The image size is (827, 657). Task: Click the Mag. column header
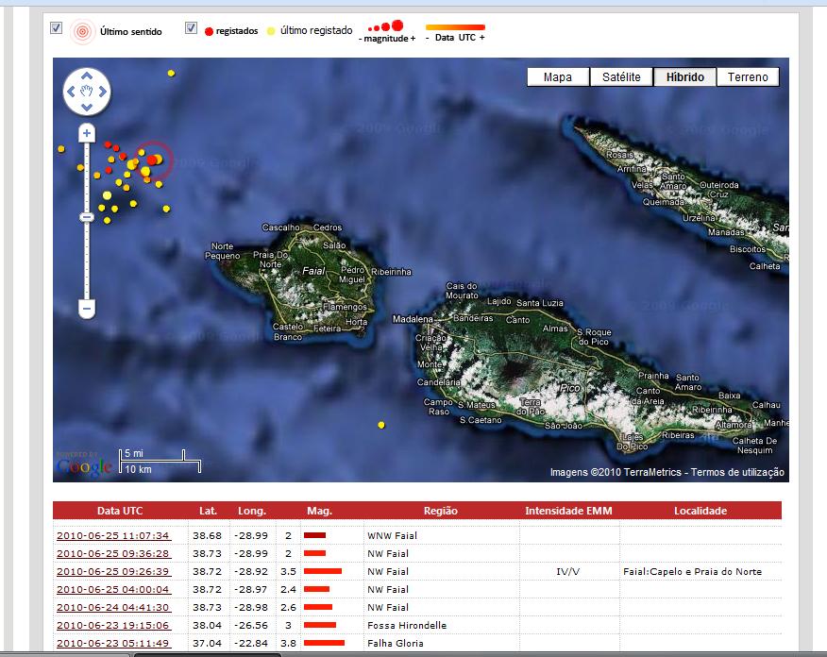320,511
